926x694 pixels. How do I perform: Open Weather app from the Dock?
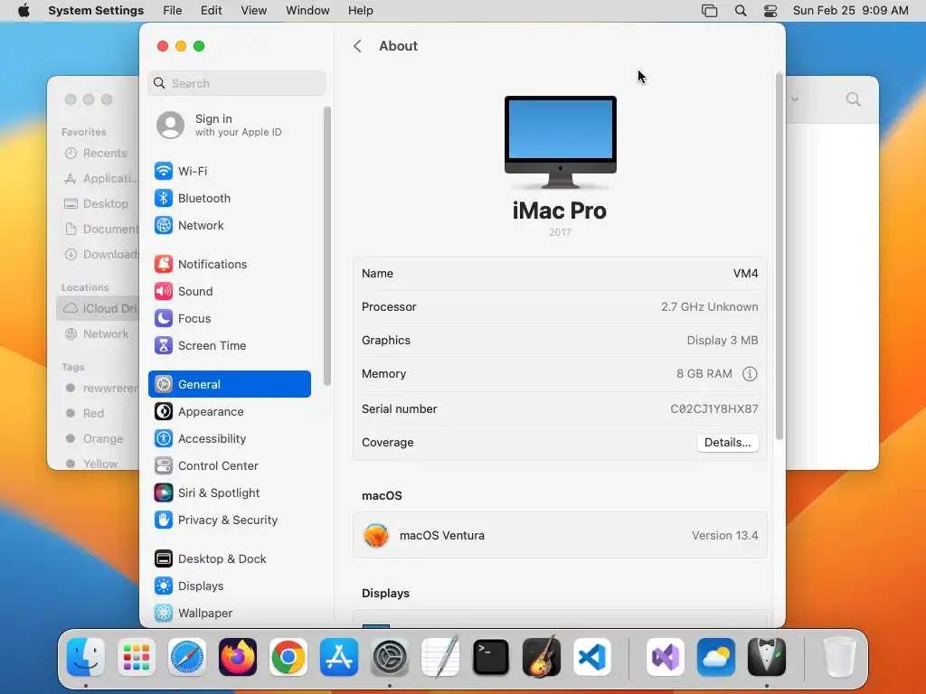pyautogui.click(x=716, y=657)
